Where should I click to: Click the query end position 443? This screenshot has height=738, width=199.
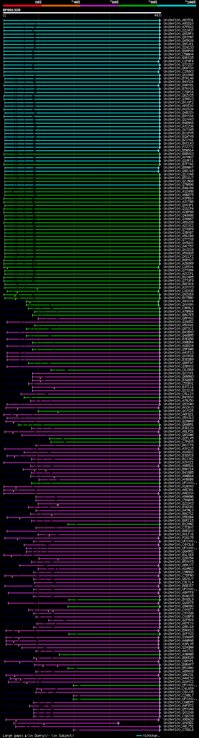pos(157,15)
